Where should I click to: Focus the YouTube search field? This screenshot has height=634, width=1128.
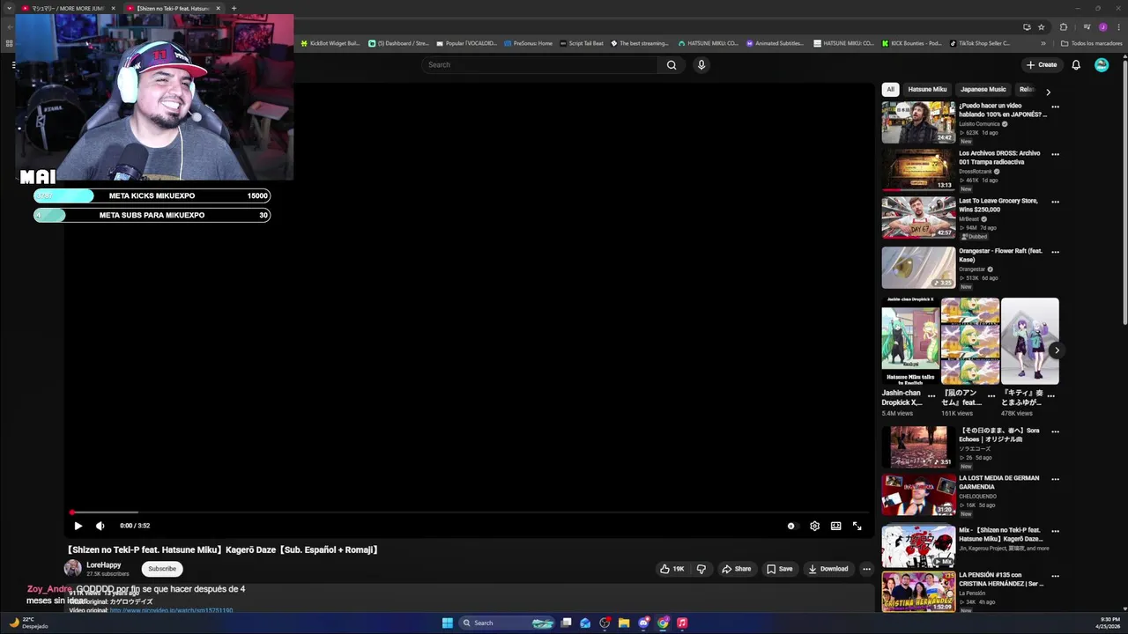(x=539, y=64)
